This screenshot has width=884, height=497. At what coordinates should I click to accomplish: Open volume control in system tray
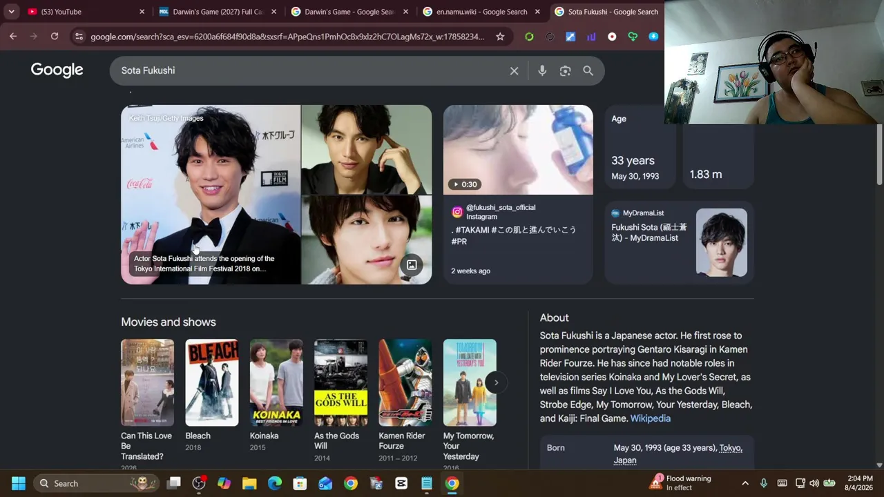pyautogui.click(x=814, y=483)
